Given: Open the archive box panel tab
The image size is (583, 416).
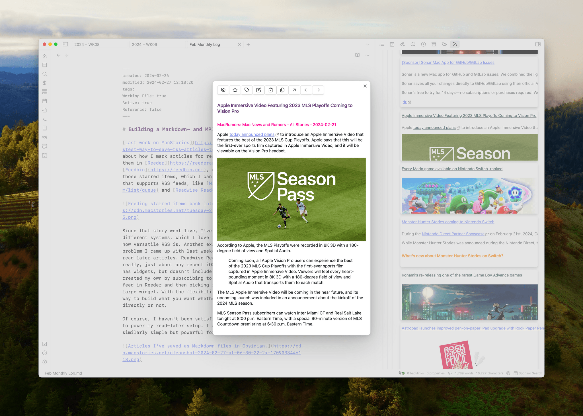Looking at the screenshot, I should pyautogui.click(x=434, y=44).
